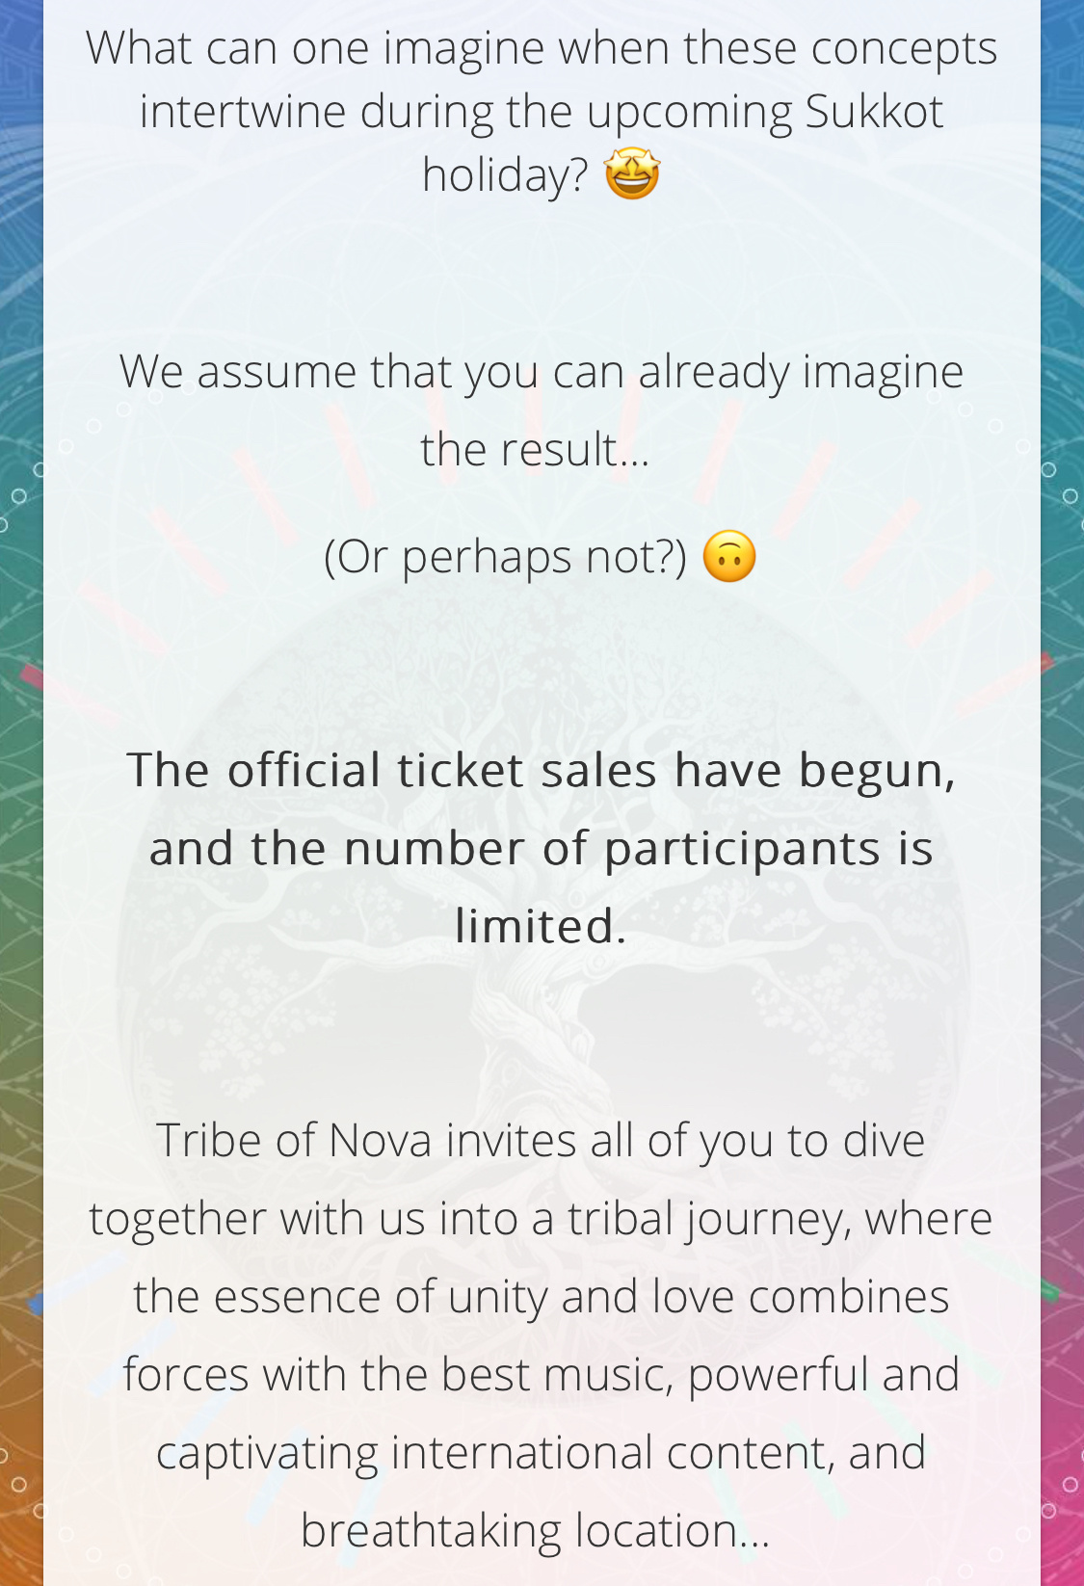Viewport: 1084px width, 1586px height.
Task: Click the line 'intertwine during the upcoming Sukkot'
Action: 542,111
